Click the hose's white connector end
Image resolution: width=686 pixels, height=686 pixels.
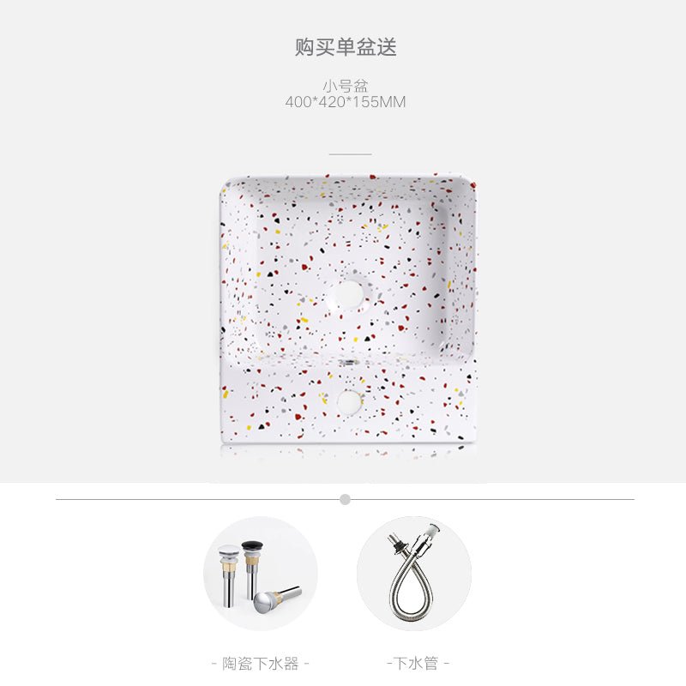[434, 529]
